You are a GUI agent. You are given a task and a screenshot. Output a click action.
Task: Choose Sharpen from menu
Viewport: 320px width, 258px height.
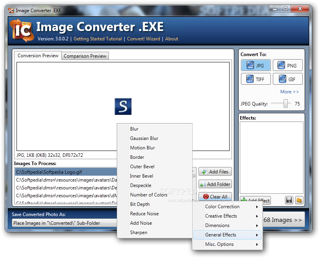155,233
